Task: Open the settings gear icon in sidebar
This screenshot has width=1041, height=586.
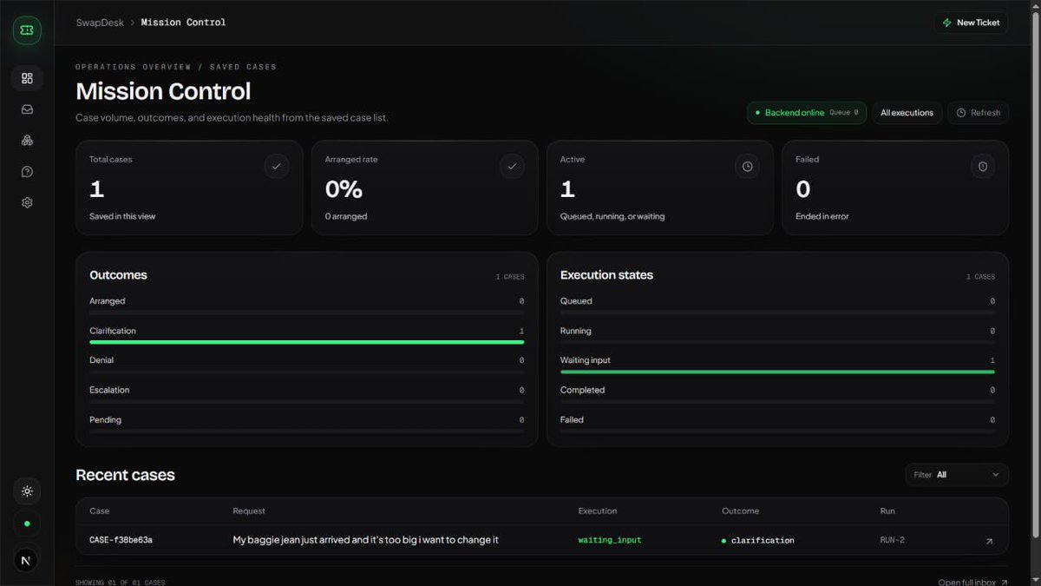Action: (x=27, y=202)
